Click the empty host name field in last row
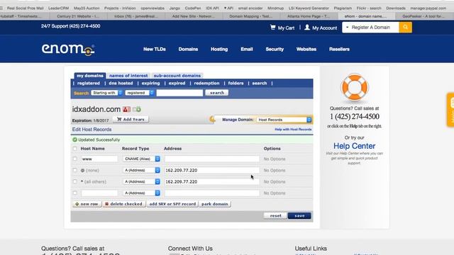Screen dimensions: 454x255 point(99,193)
